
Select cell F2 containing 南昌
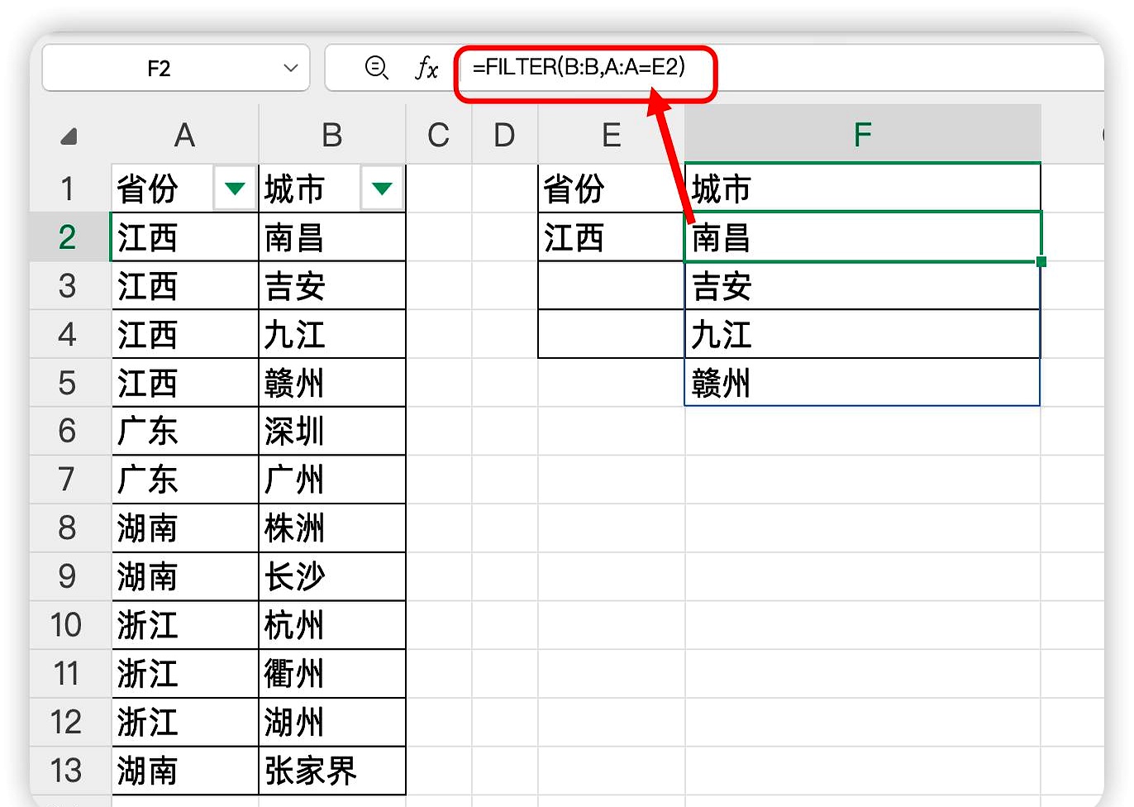click(x=863, y=237)
